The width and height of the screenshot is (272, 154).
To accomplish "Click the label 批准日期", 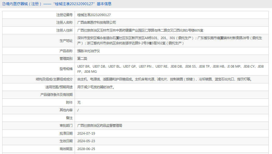I will [66, 133].
